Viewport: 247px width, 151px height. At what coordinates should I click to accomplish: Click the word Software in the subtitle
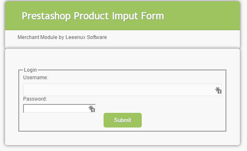click(x=97, y=37)
